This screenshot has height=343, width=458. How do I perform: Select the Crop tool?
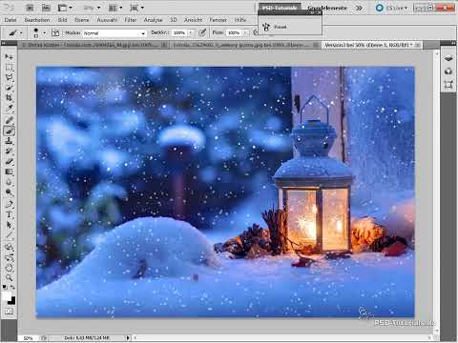pos(9,98)
